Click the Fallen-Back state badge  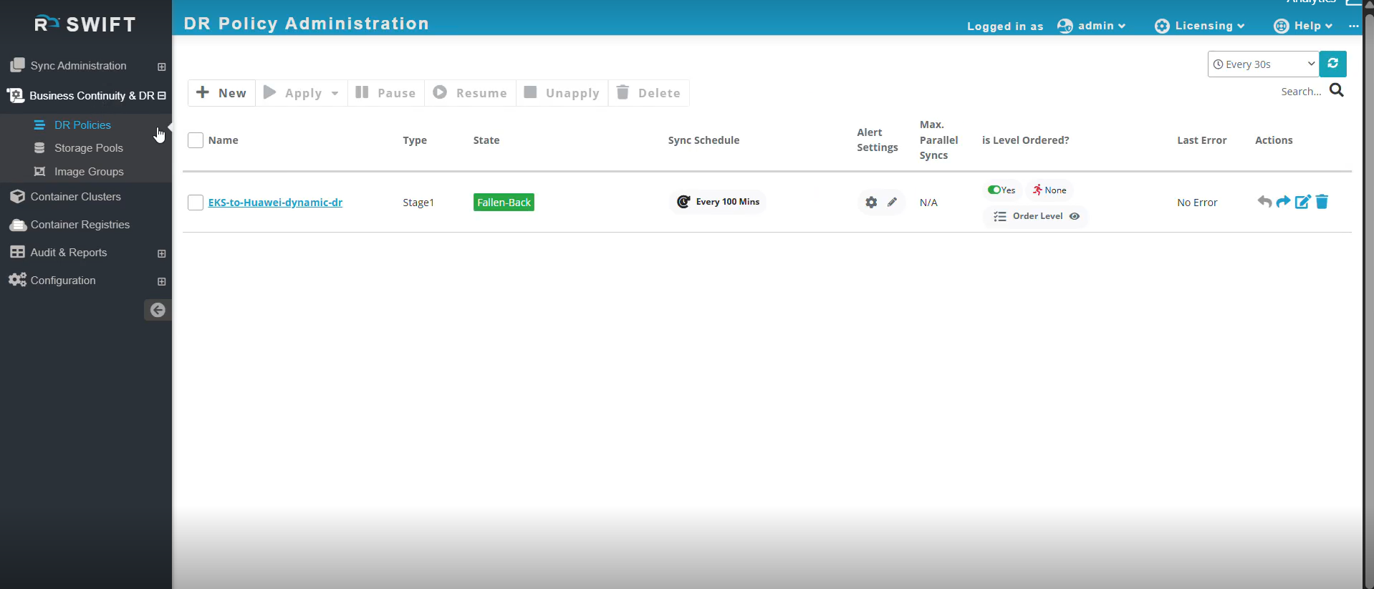[504, 203]
